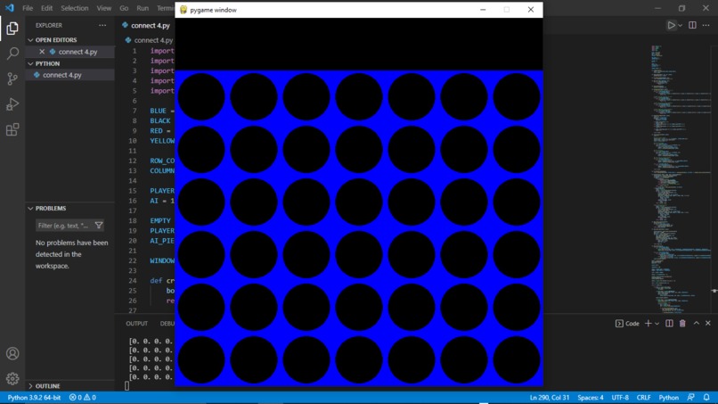Click the problems filter text field
The width and height of the screenshot is (718, 404).
coord(64,225)
